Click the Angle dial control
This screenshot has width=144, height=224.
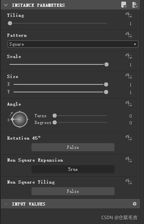[20, 119]
